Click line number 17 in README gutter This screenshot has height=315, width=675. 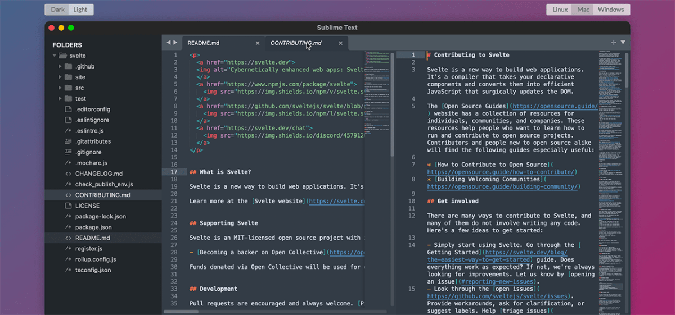174,172
